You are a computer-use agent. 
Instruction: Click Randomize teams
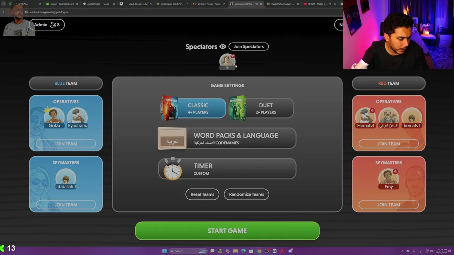tap(247, 194)
